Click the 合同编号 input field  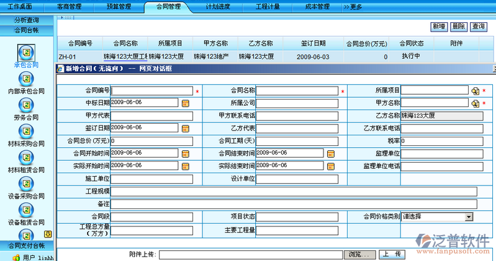click(x=152, y=90)
